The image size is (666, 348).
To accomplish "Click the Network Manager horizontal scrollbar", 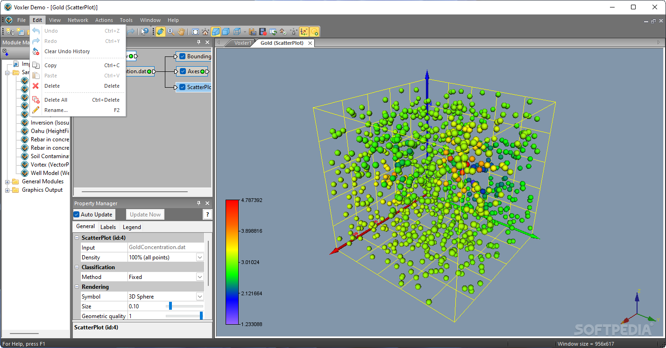I will [x=135, y=191].
